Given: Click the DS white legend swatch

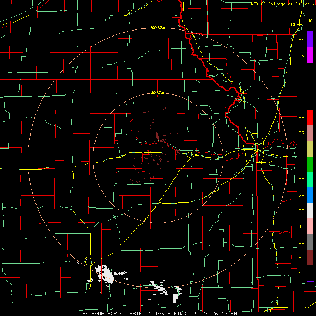Looking at the screenshot, I should pyautogui.click(x=310, y=211).
